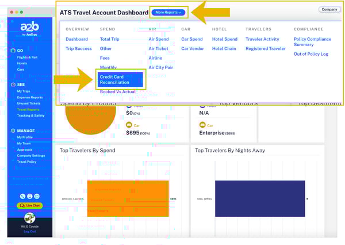Click the navy Nights Away bar
Image resolution: width=345 pixels, height=245 pixels.
258,198
